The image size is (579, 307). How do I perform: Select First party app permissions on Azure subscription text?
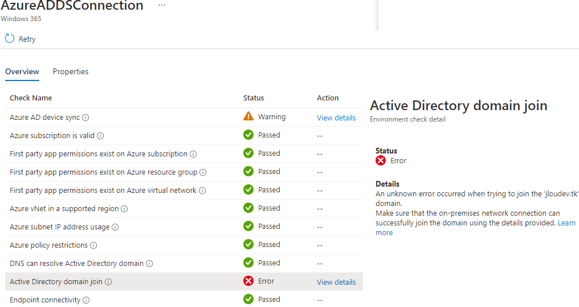(99, 153)
